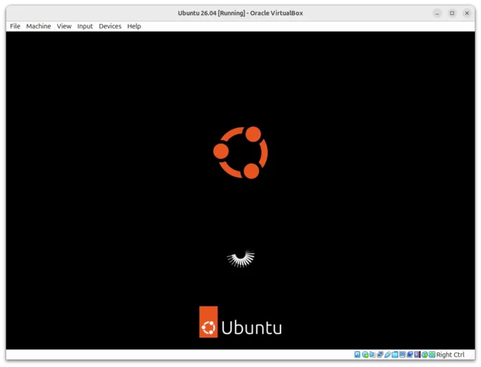Screen dimensions: 481x367
Task: Click the audio speaker status icon
Action: [372, 355]
